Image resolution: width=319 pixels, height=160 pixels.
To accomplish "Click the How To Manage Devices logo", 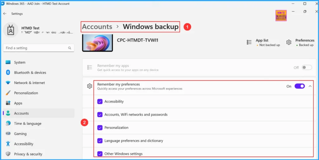I will 281,16.
